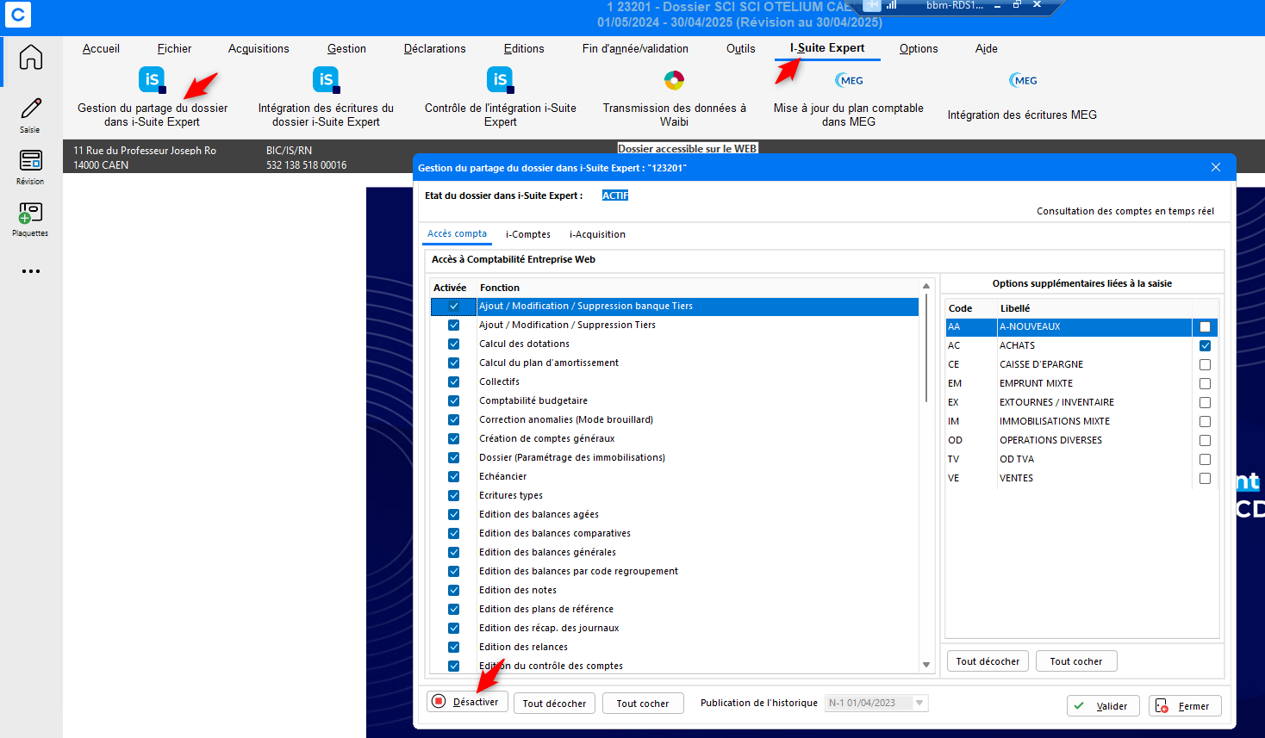Open the Déclarations menu
This screenshot has width=1265, height=738.
tap(434, 49)
